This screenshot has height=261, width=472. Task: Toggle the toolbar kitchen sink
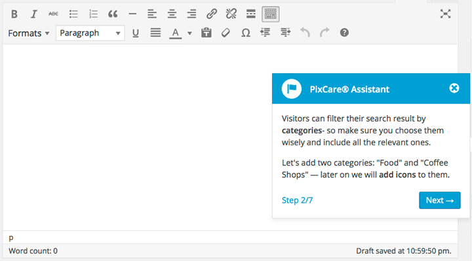point(270,14)
